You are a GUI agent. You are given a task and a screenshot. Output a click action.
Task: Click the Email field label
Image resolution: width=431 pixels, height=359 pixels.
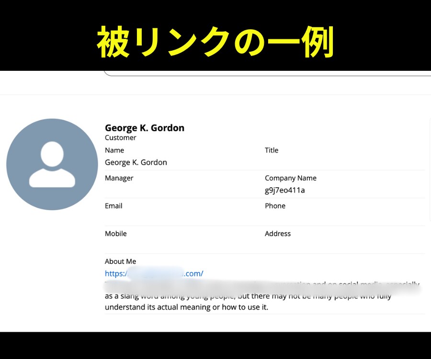(113, 206)
